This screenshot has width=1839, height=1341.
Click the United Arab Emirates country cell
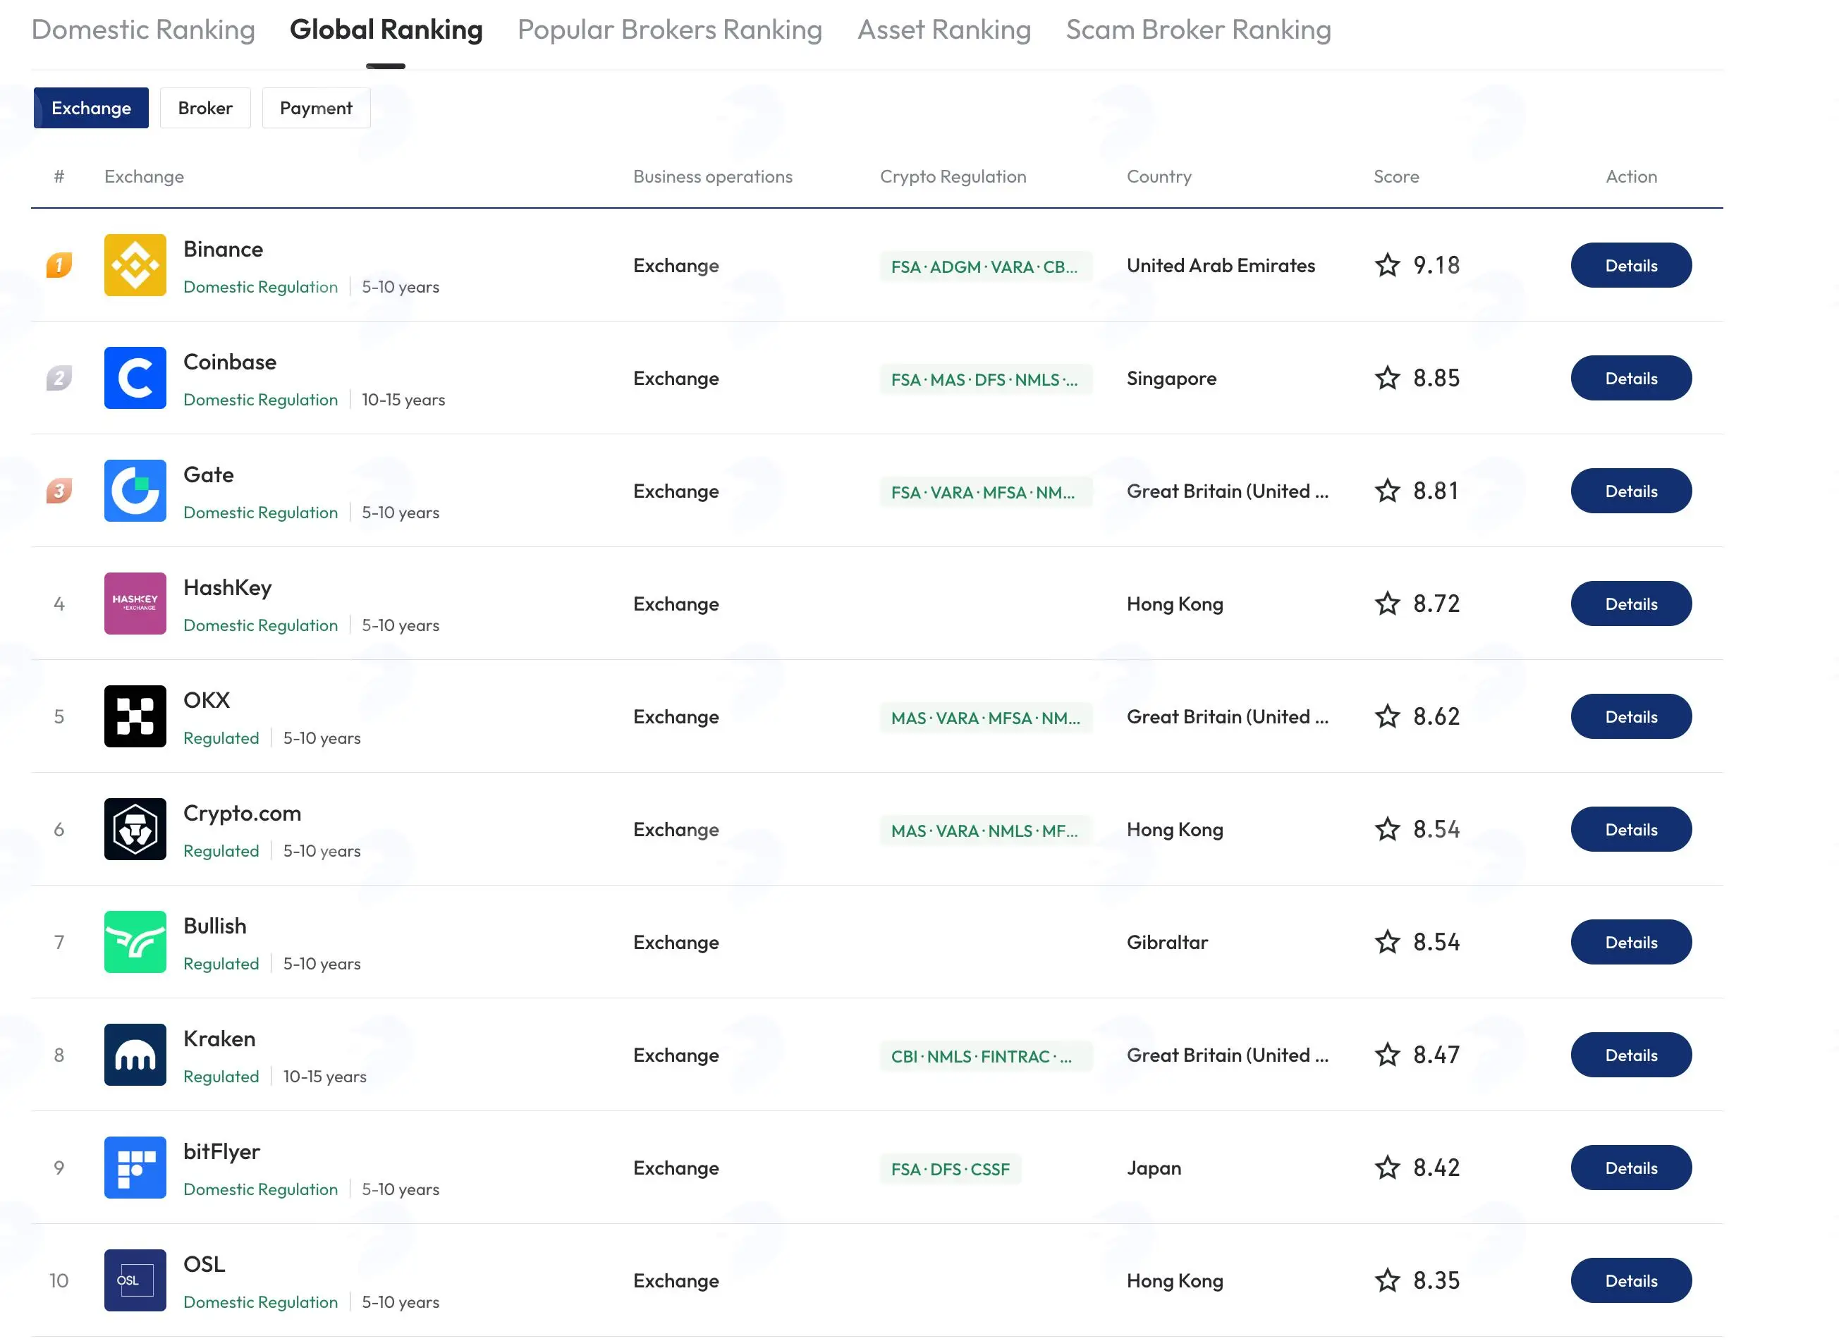tap(1221, 265)
